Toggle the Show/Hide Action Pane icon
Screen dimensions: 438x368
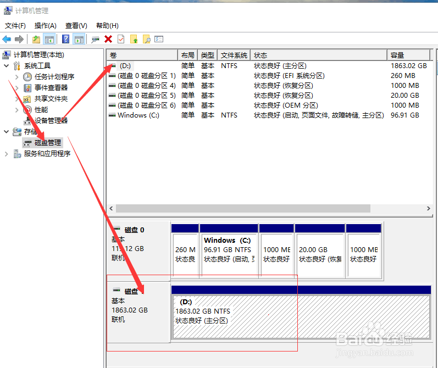pos(79,40)
